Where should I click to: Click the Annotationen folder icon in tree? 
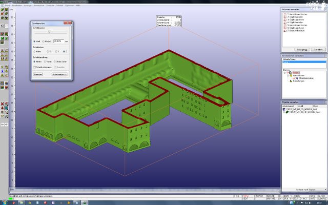coord(291,75)
